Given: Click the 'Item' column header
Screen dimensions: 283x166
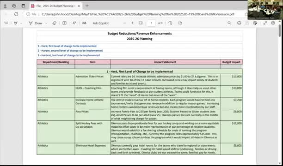Looking at the screenshot, I should coord(92,62).
